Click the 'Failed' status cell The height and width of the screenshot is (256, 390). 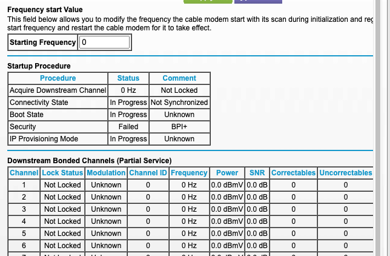[x=128, y=127]
